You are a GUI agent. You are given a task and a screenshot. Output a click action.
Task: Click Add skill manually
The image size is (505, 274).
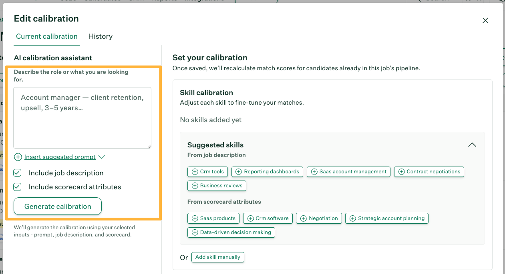point(217,257)
